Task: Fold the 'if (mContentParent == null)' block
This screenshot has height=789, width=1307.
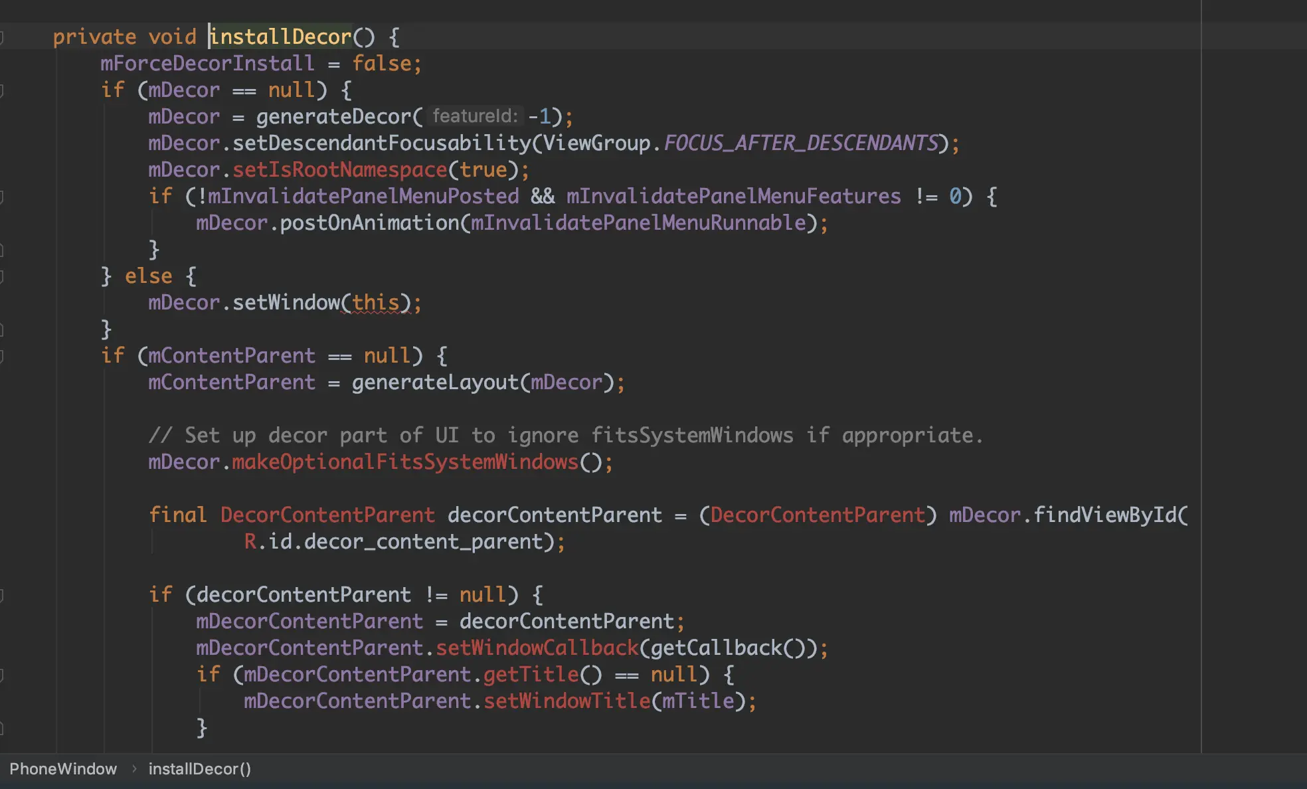Action: (2, 356)
